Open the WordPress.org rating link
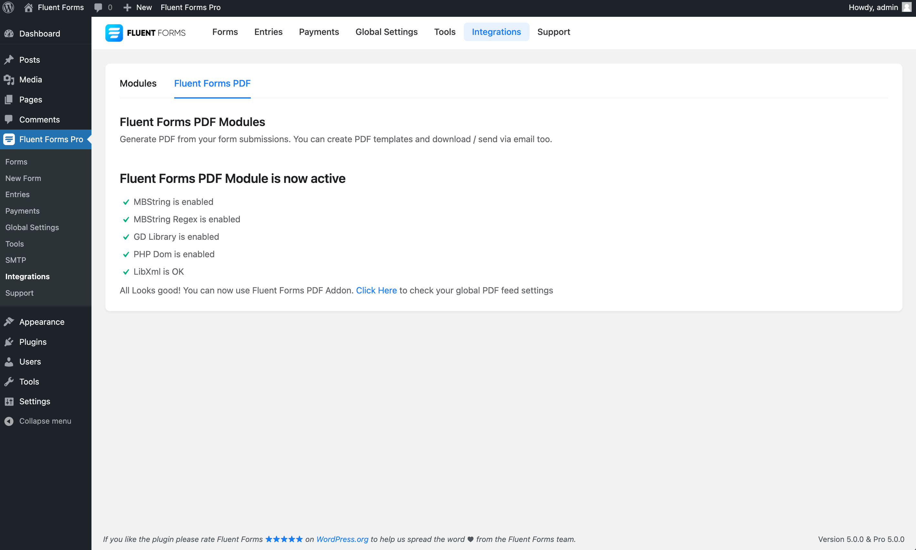This screenshot has width=916, height=550. tap(342, 539)
